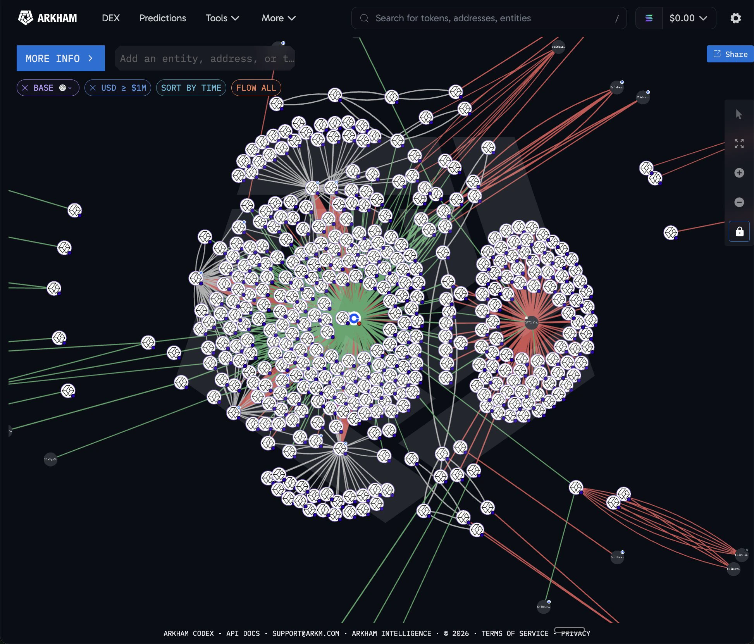
Task: Expand the BASE chain dropdown chevron
Action: click(70, 88)
